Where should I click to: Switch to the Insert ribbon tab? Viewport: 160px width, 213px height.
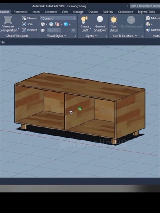point(36,12)
